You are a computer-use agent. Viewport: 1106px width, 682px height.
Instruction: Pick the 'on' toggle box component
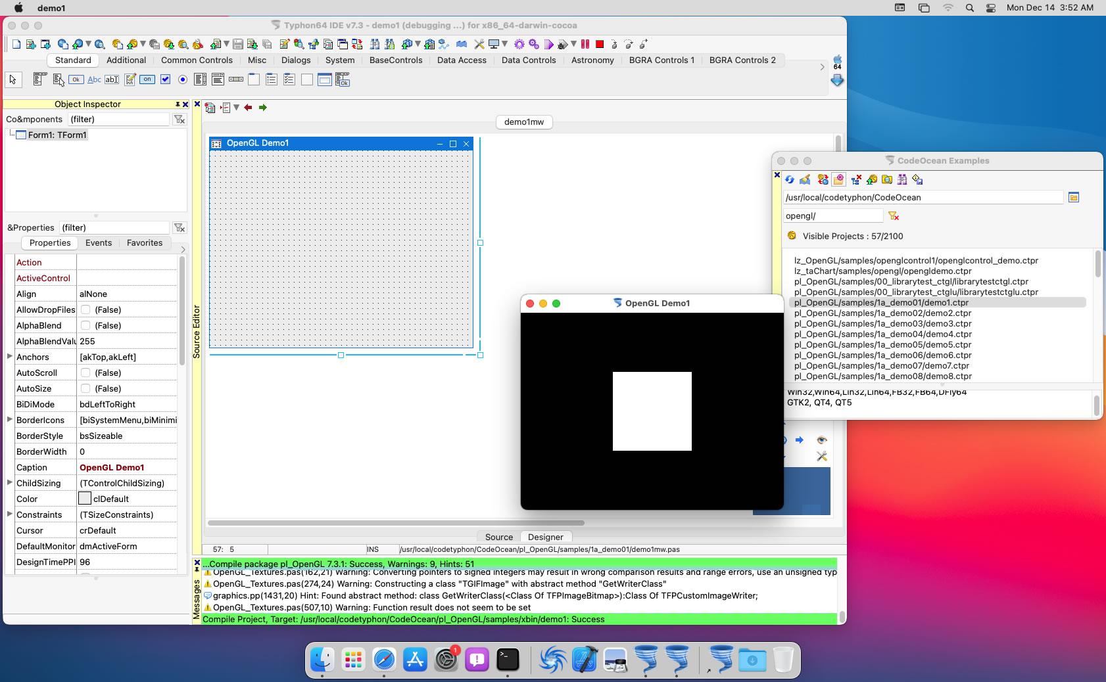(147, 80)
